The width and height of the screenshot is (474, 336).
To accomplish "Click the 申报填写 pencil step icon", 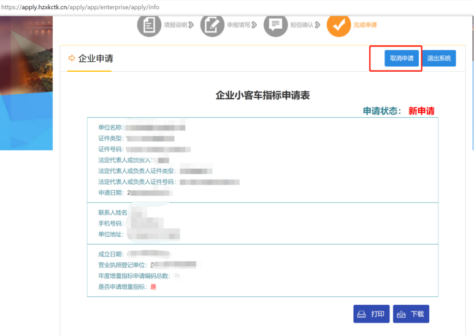I will click(x=212, y=25).
